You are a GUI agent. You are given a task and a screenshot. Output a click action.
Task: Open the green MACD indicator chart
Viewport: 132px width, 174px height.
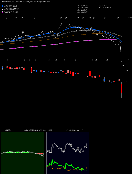(x=22, y=153)
